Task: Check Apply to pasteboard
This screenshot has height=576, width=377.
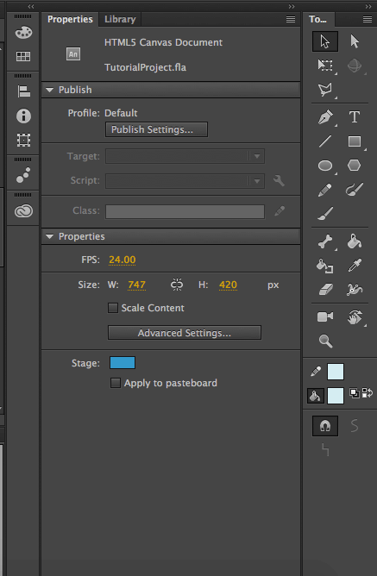Action: (116, 383)
